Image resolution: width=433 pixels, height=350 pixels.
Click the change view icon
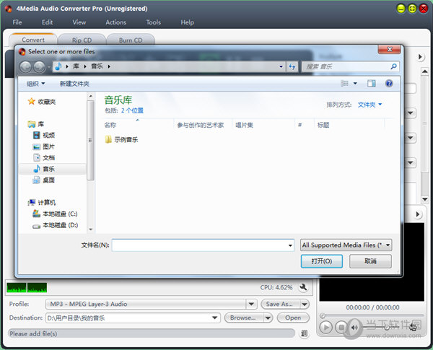(344, 83)
